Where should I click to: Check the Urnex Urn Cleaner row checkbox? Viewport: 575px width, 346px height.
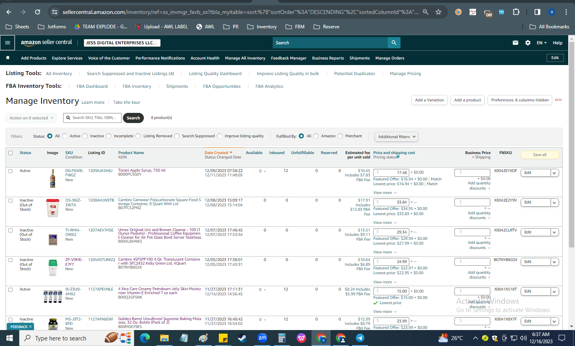coord(10,230)
